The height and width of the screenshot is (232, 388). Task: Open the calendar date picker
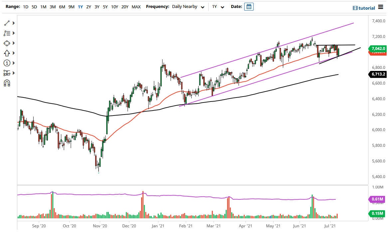pyautogui.click(x=249, y=6)
